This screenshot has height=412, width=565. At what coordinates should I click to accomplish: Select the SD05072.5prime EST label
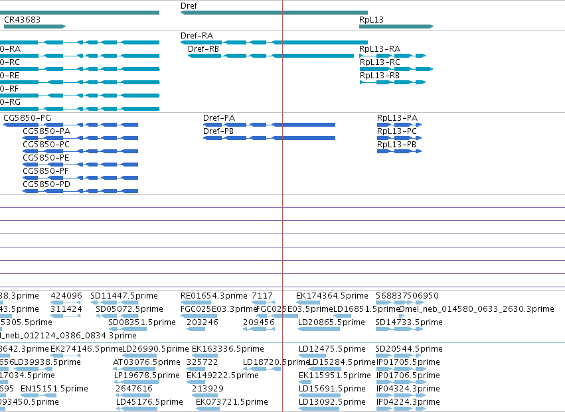pyautogui.click(x=129, y=309)
